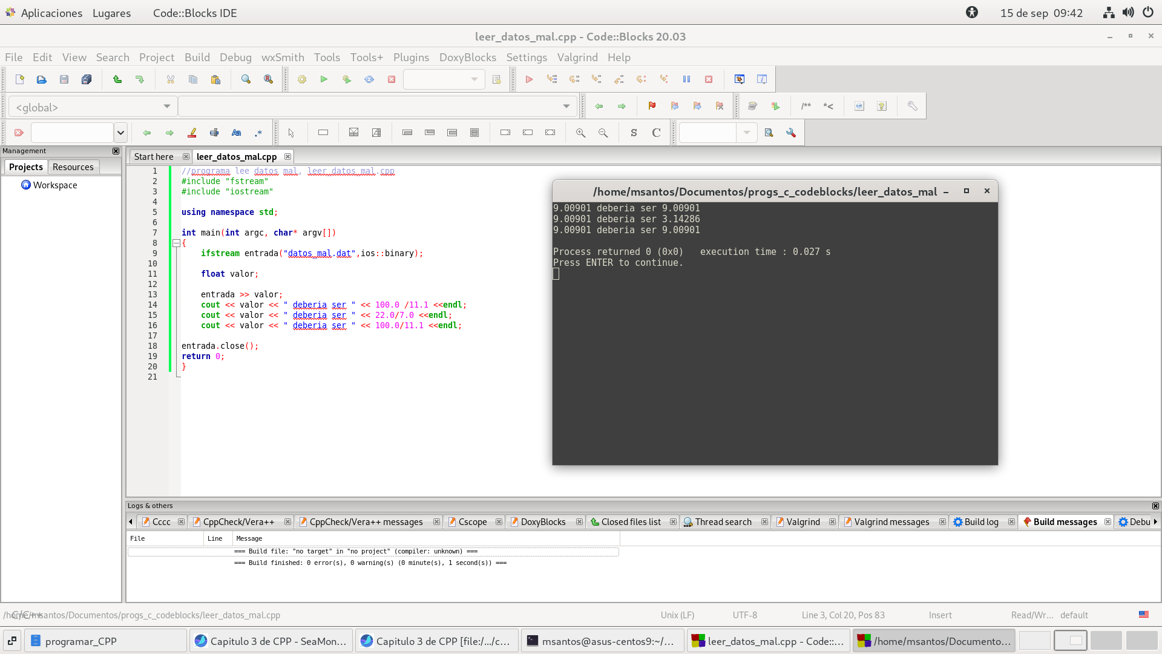Open the Build menu

pos(197,57)
